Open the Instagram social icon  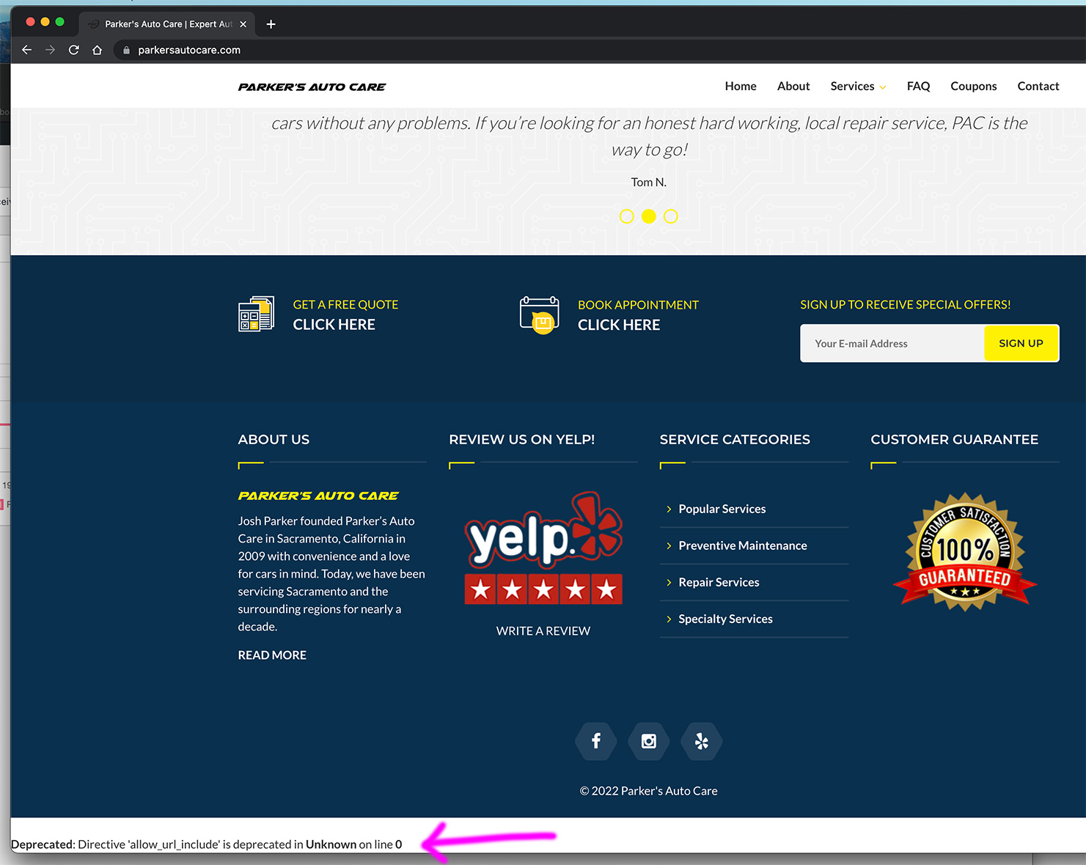coord(649,741)
